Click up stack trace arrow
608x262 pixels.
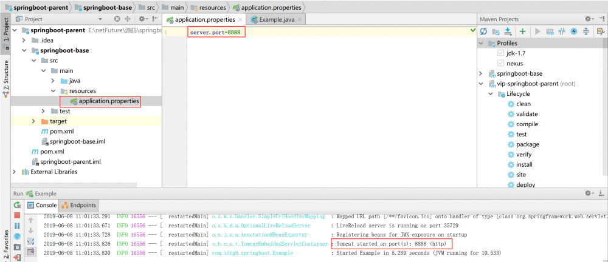pos(31,221)
